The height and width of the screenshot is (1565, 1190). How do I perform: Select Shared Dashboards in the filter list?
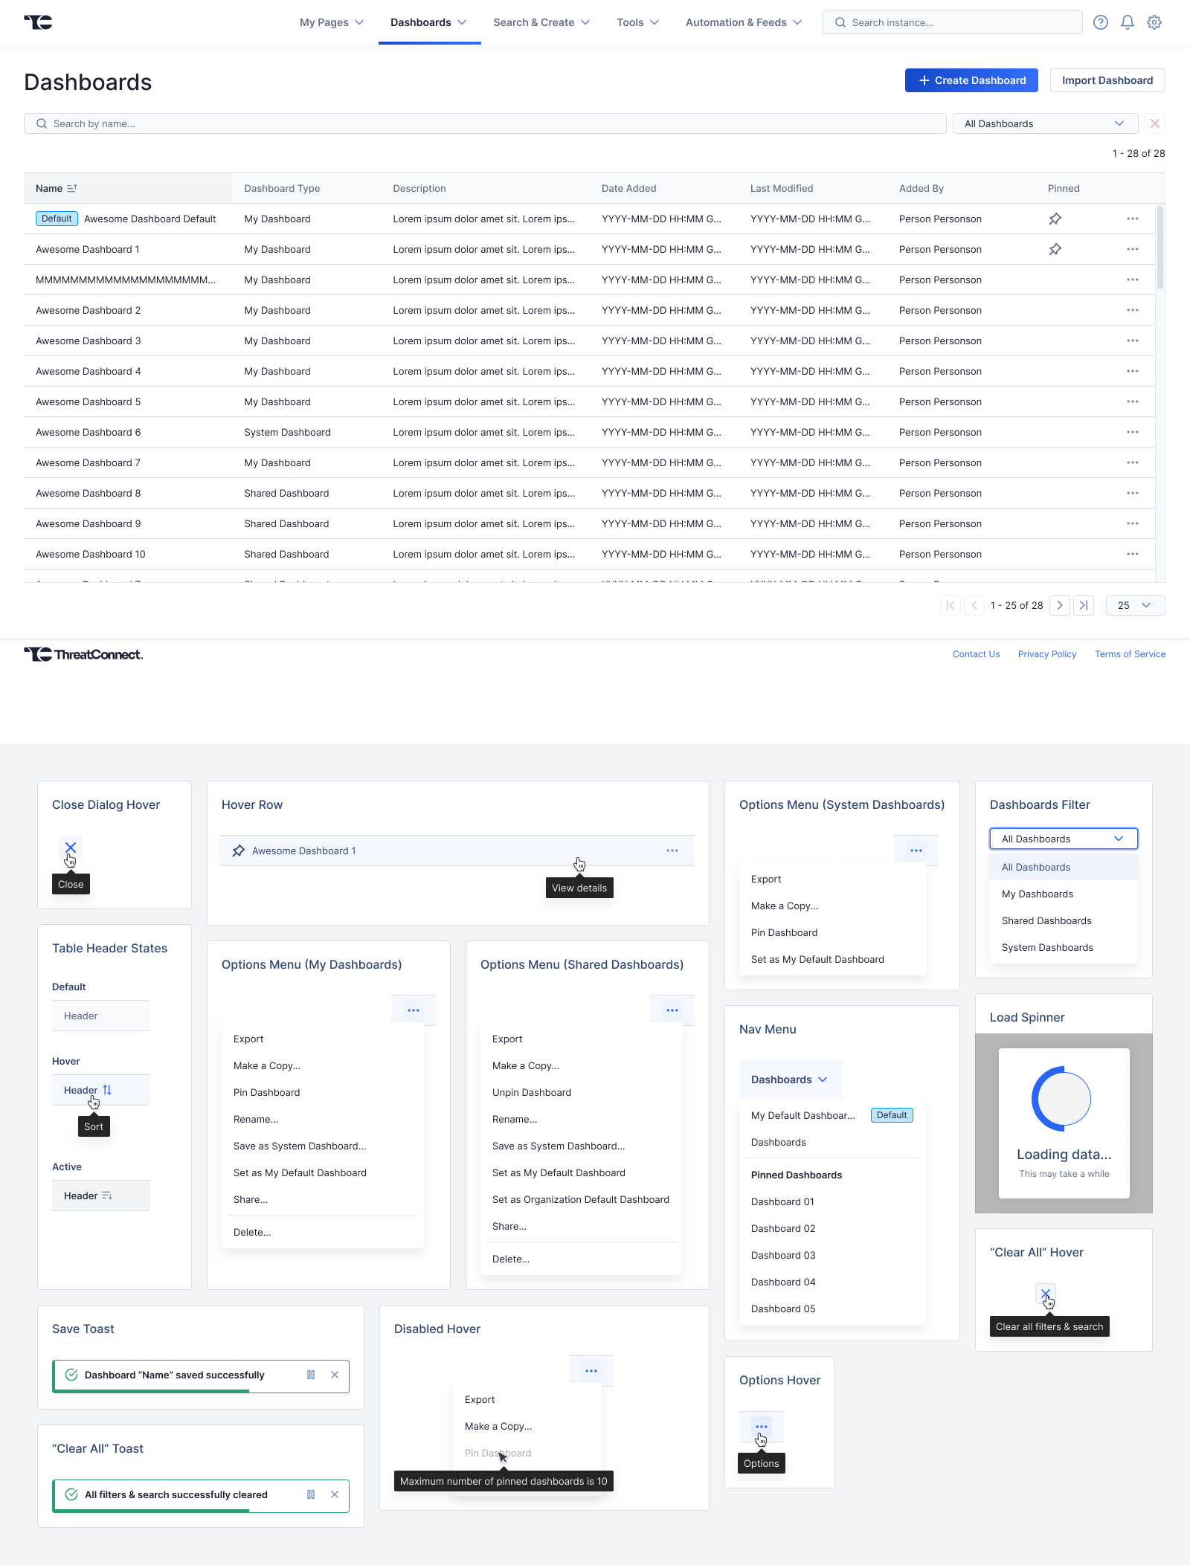(1046, 920)
